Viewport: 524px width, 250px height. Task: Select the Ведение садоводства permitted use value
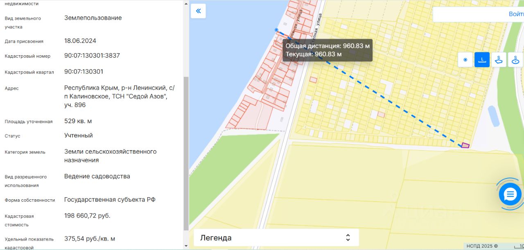click(x=97, y=176)
